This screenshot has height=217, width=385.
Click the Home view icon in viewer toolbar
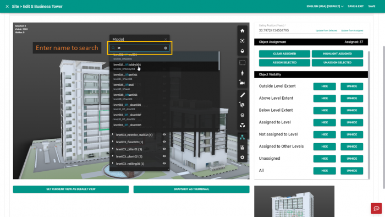242,31
